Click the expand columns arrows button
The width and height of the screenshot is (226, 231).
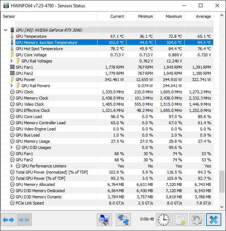(8, 219)
